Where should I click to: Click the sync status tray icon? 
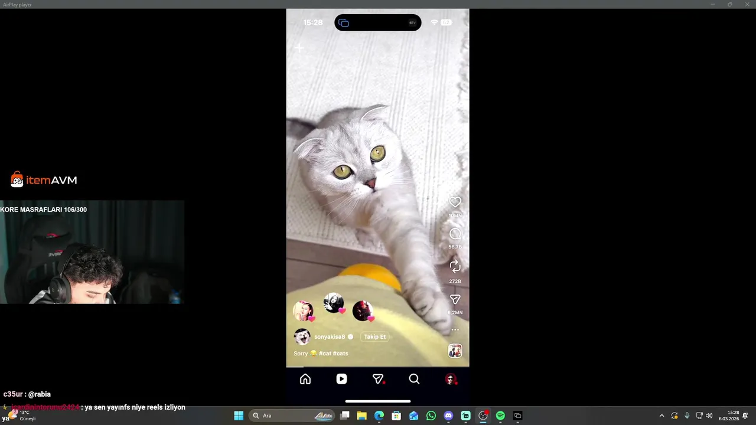pyautogui.click(x=674, y=416)
